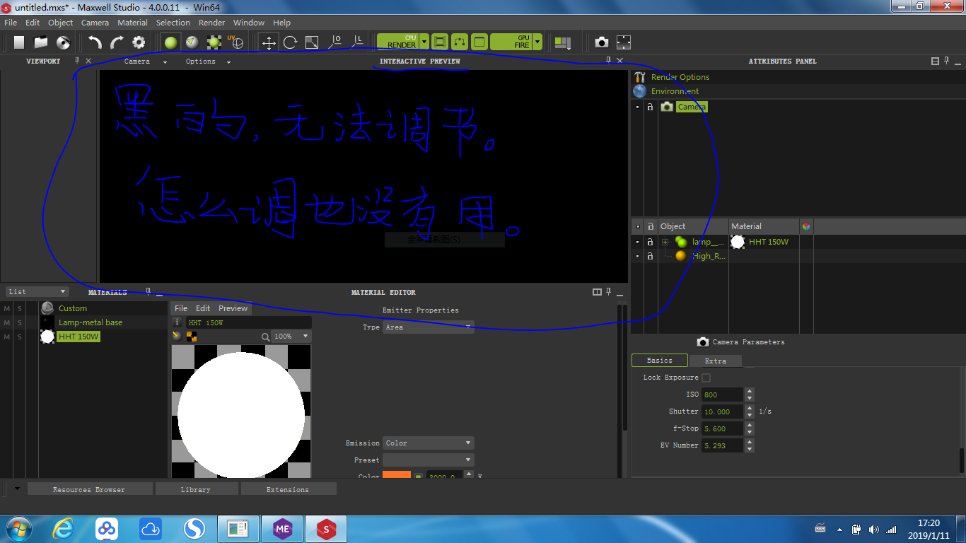The width and height of the screenshot is (966, 543).
Task: Open the Render menu
Action: coord(211,23)
